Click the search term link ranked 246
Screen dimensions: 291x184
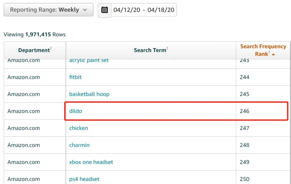tap(75, 111)
